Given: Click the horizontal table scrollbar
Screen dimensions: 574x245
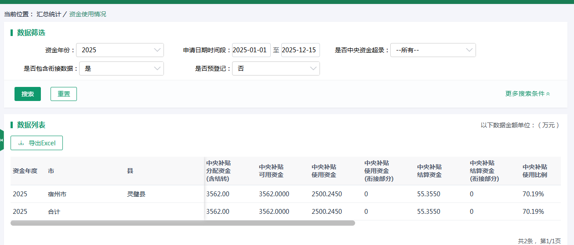Looking at the screenshot, I should (x=182, y=223).
